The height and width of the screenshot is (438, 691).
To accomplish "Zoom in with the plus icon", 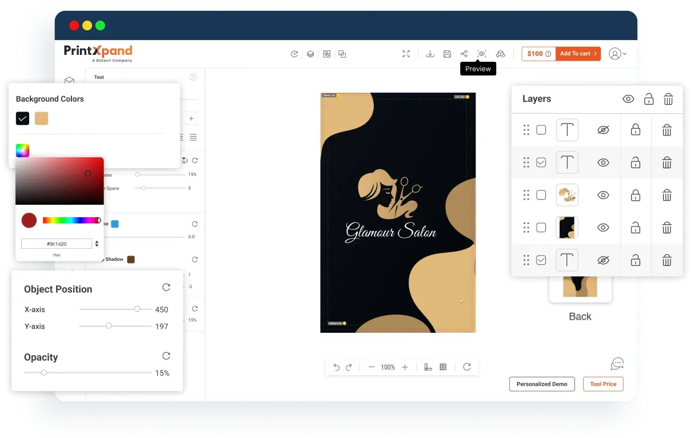I will [x=405, y=367].
